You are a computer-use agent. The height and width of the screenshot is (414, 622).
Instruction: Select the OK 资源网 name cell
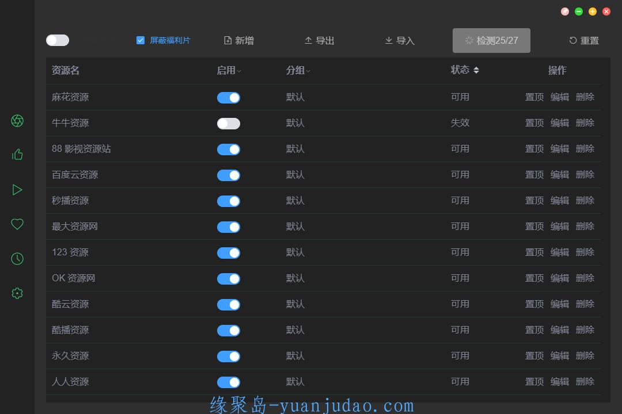point(74,278)
